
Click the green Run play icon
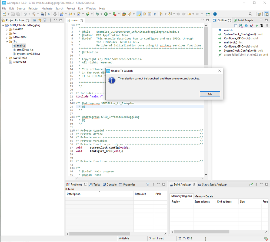click(106, 14)
